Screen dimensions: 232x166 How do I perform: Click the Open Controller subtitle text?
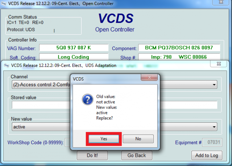click(x=115, y=30)
